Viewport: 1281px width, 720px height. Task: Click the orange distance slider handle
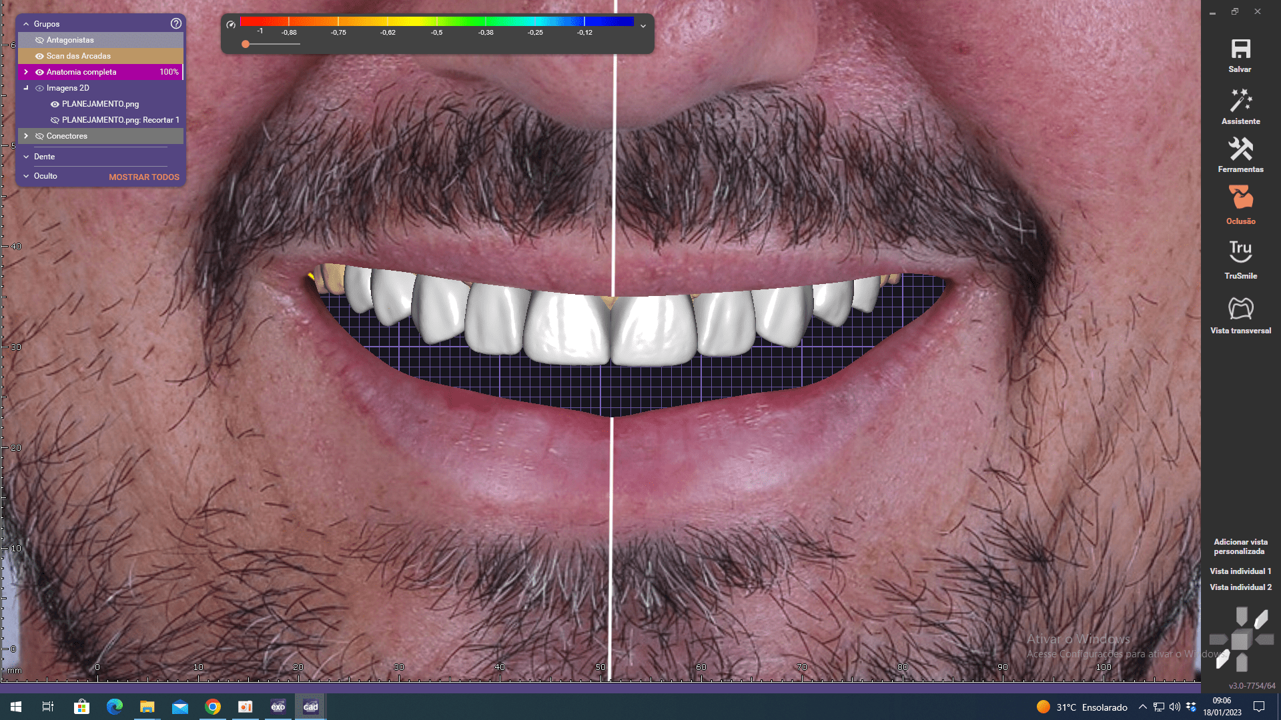[246, 44]
